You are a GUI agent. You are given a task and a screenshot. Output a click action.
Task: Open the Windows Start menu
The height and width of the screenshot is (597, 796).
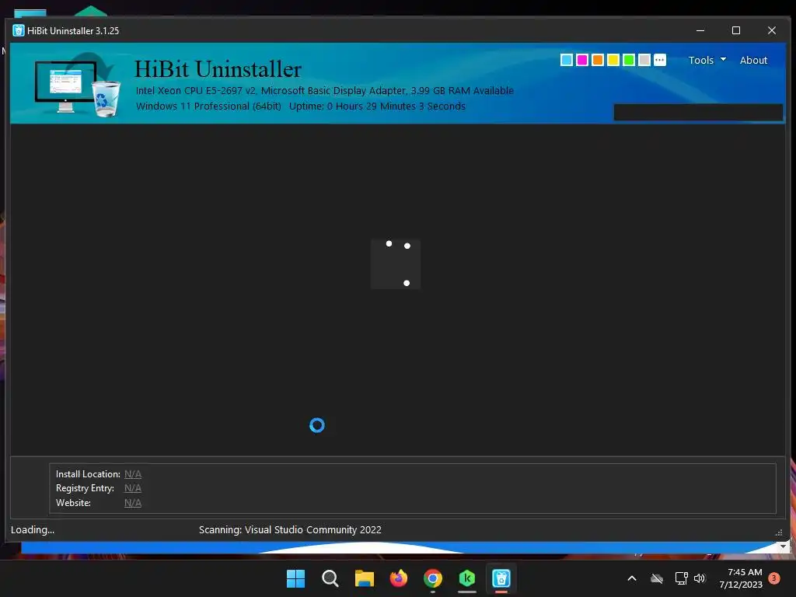(295, 578)
